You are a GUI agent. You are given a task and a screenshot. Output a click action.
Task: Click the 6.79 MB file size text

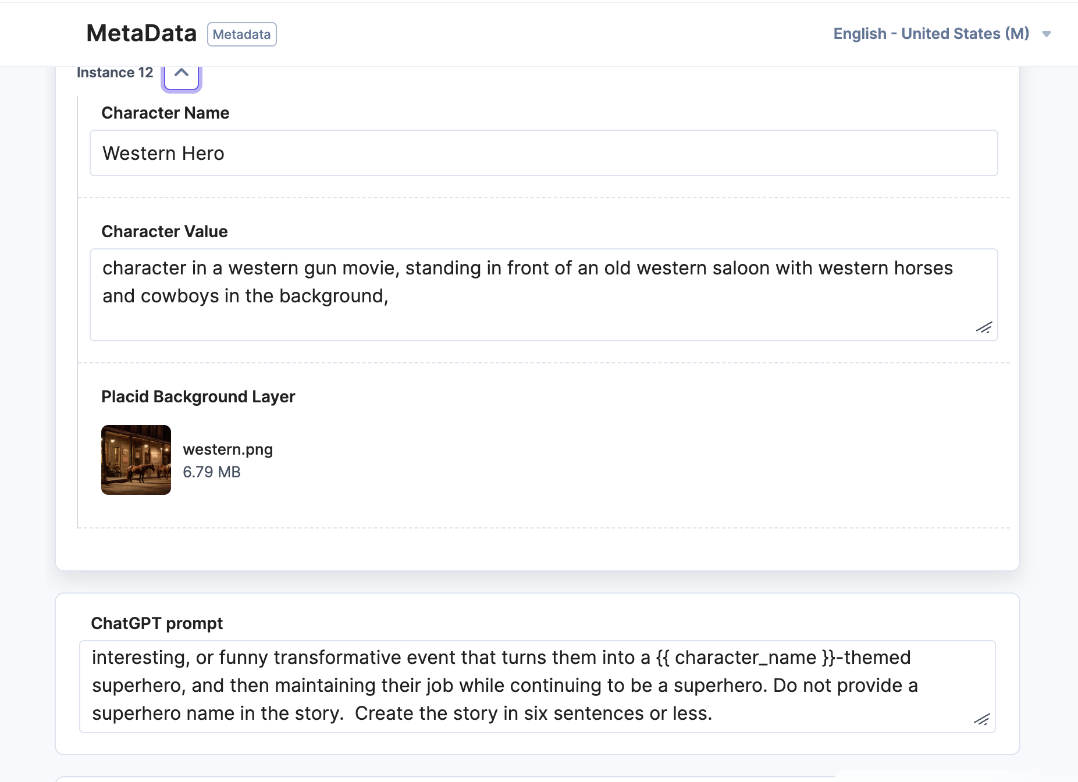[x=212, y=472]
